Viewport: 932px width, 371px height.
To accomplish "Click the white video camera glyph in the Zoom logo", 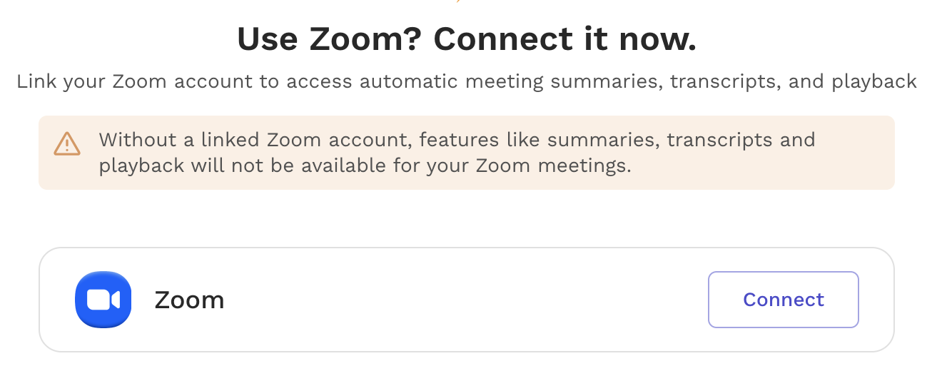I will [103, 300].
